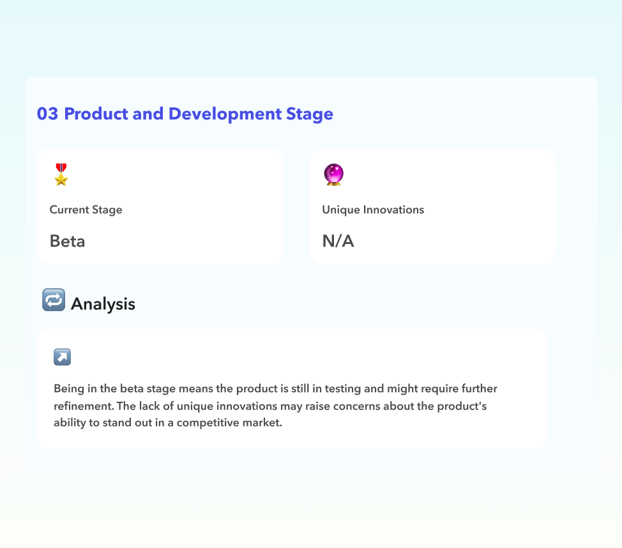
Task: Select the '03 Product and Development Stage' heading
Action: click(185, 114)
